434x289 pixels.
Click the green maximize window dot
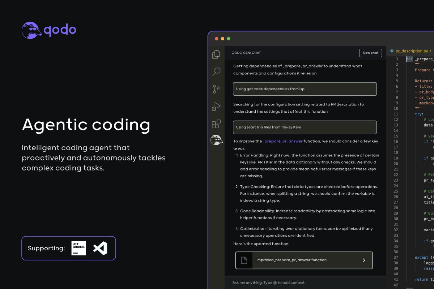[x=228, y=39]
